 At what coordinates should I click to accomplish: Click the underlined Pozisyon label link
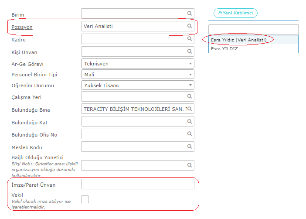pyautogui.click(x=22, y=27)
